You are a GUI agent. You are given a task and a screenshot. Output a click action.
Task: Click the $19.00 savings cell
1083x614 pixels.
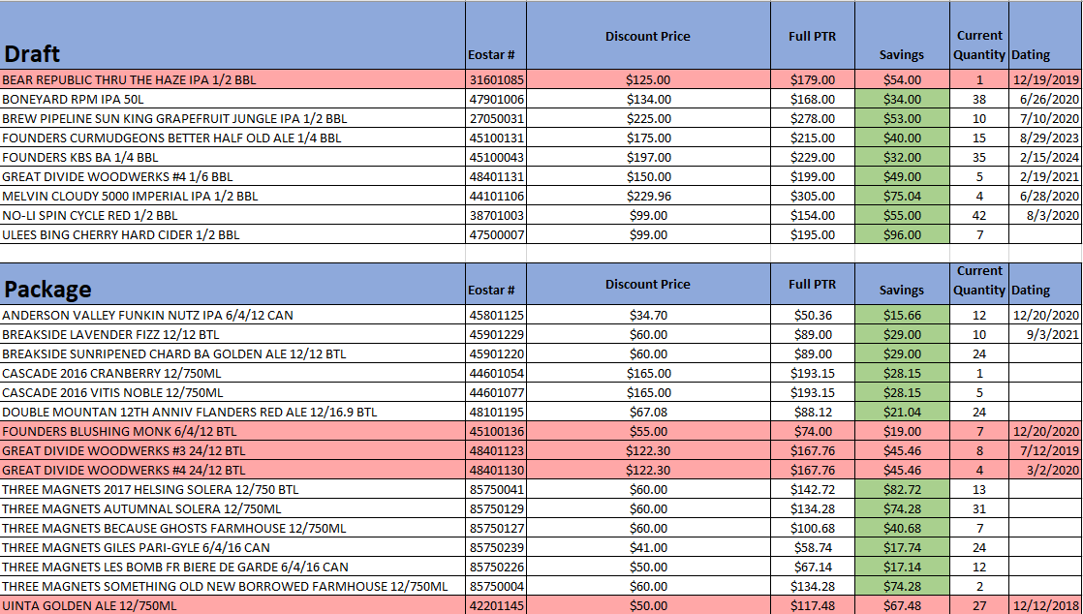point(902,431)
